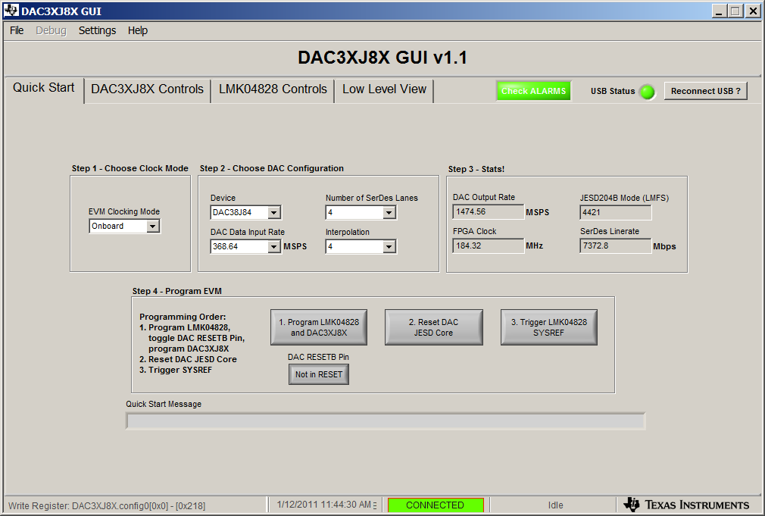
Task: Click the USB Status label
Action: click(x=613, y=91)
